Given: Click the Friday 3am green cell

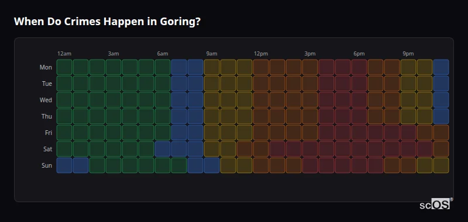Looking at the screenshot, I should click(113, 133).
